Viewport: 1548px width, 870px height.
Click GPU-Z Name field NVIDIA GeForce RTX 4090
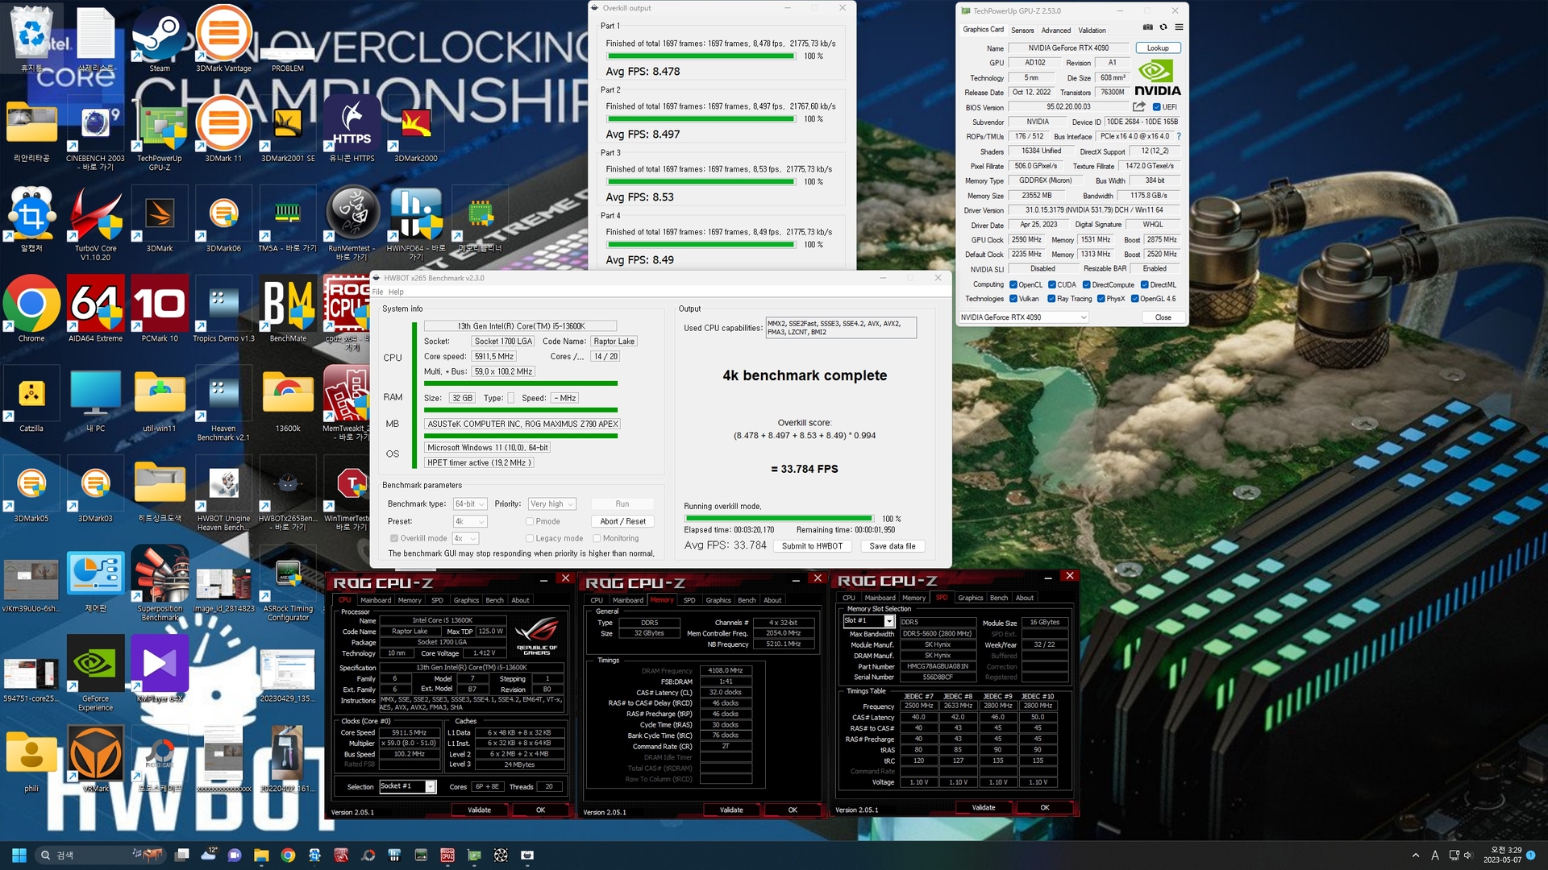pos(1068,48)
